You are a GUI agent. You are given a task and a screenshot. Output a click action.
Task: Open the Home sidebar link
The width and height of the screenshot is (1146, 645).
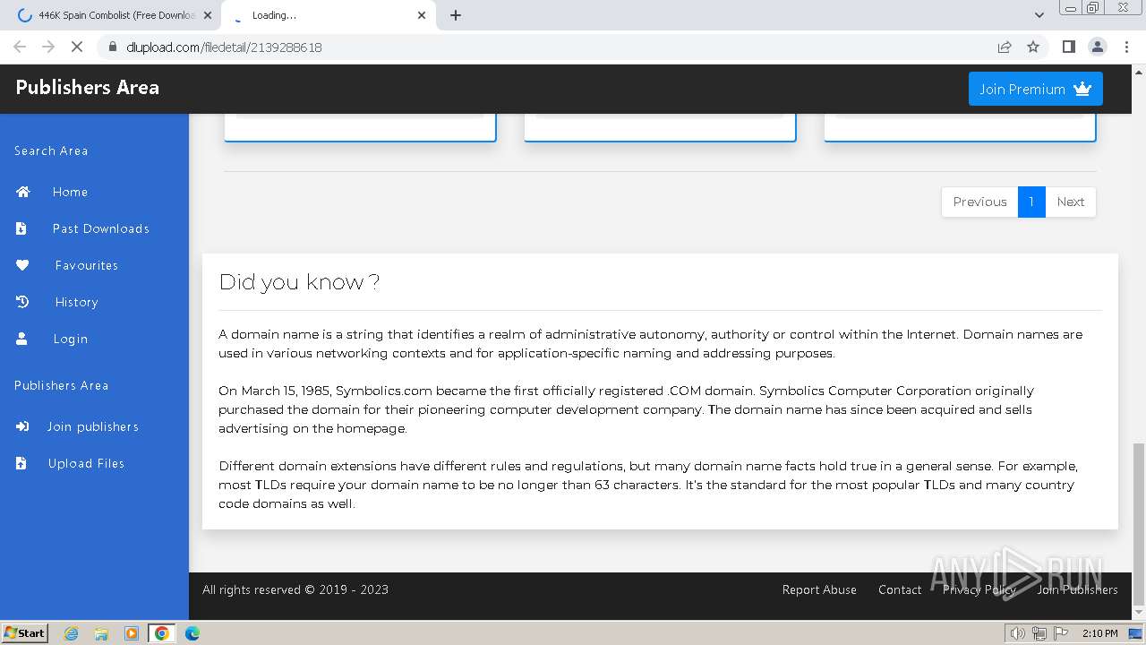(70, 192)
